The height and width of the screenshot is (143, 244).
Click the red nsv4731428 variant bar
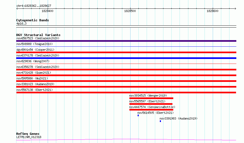coord(126,75)
